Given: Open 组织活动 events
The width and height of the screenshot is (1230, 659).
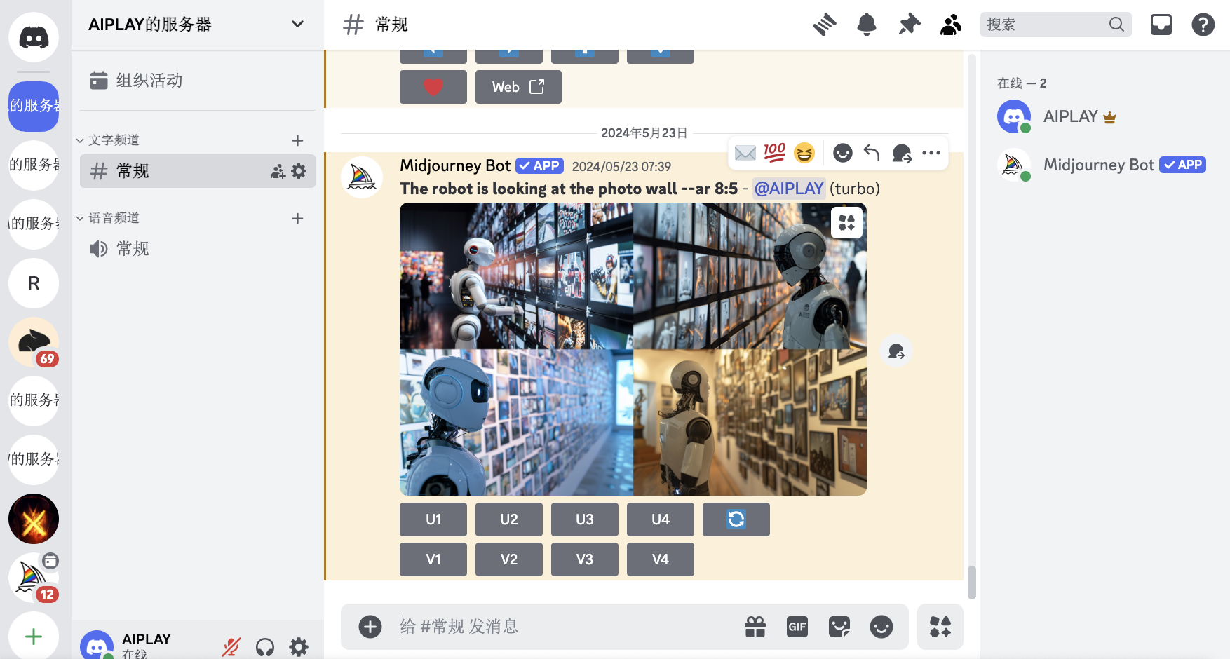Looking at the screenshot, I should tap(198, 80).
